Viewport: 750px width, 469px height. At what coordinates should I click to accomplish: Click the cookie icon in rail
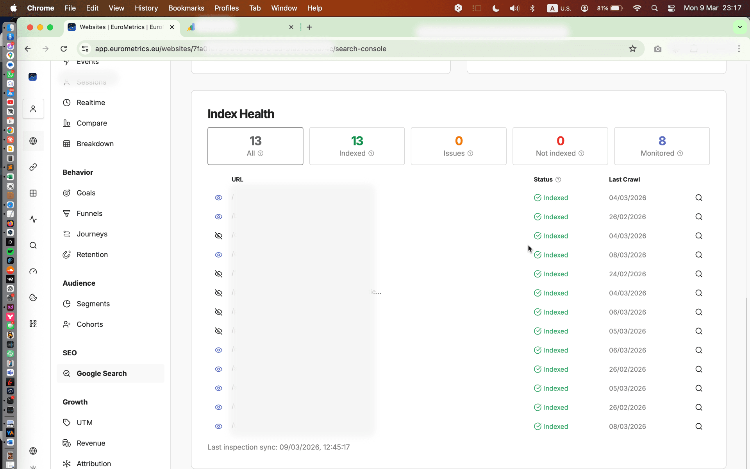(x=33, y=297)
